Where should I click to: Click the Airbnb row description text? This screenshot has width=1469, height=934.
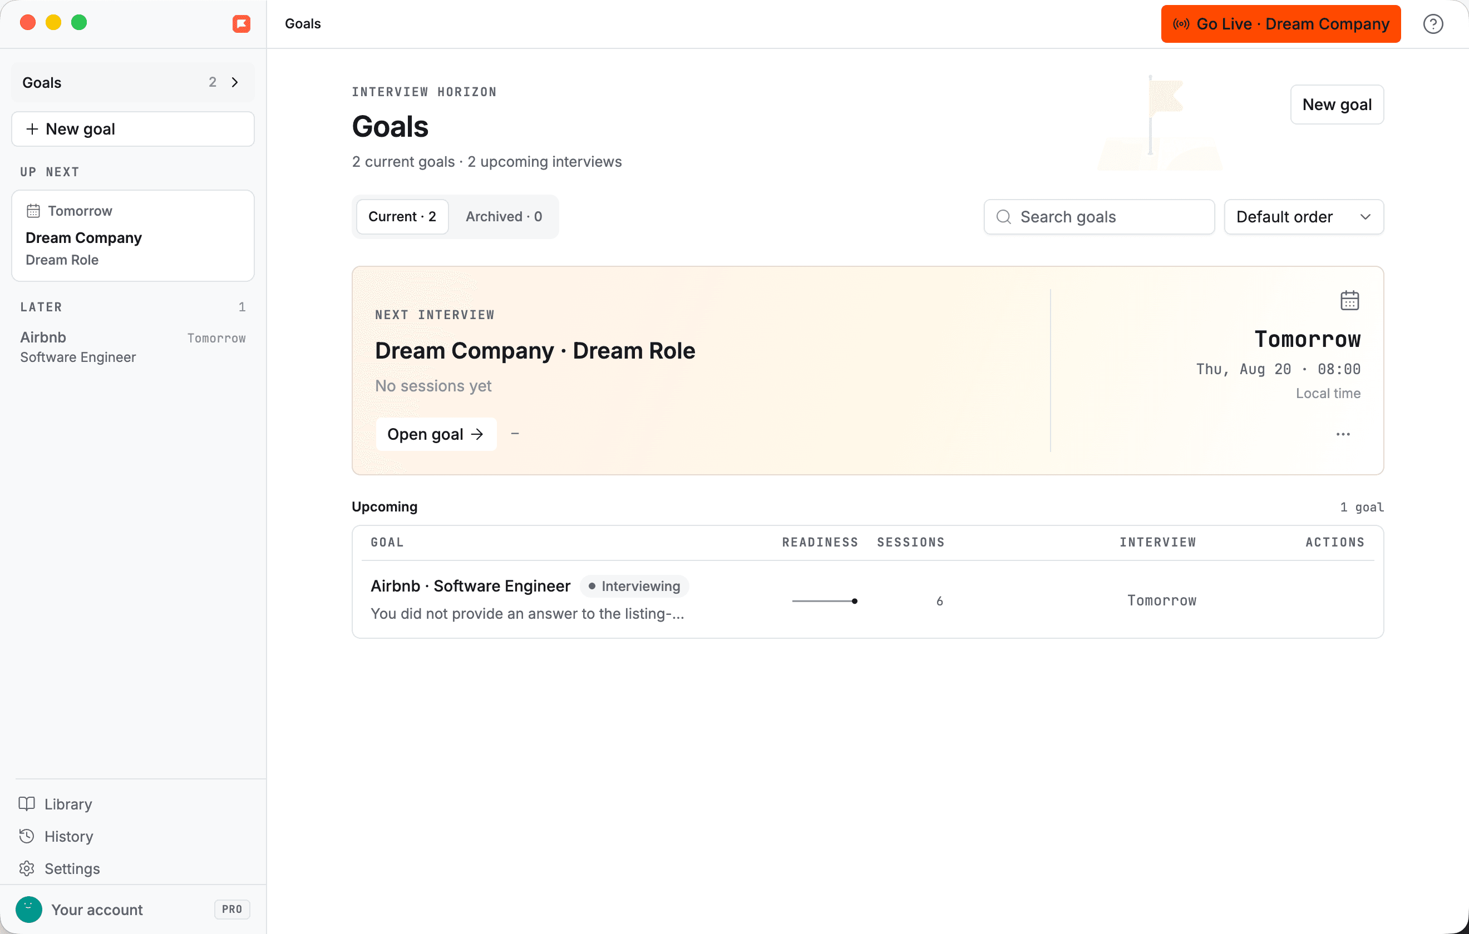(x=527, y=613)
